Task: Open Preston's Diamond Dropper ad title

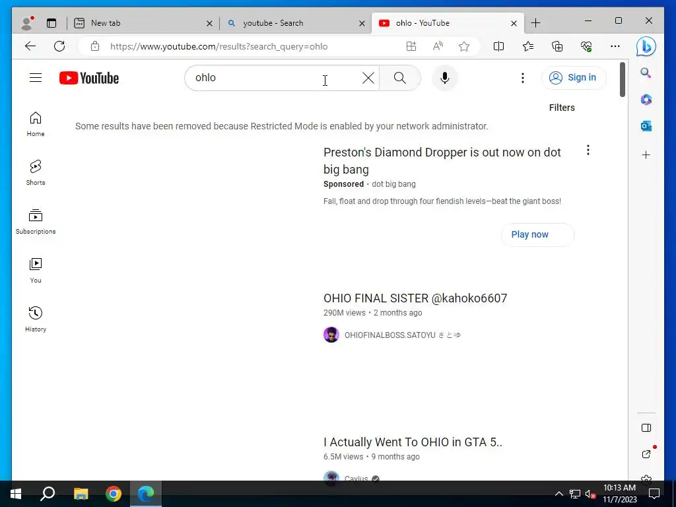Action: pos(442,161)
